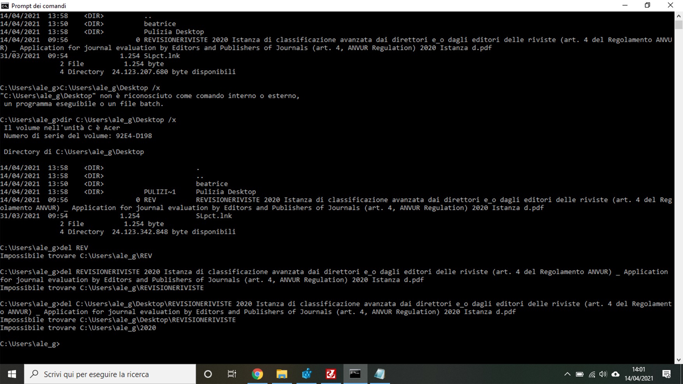Screen dimensions: 683x384
Task: Click the 'dir C:\Users\ale_g\Desktop /x' command
Action: point(118,120)
